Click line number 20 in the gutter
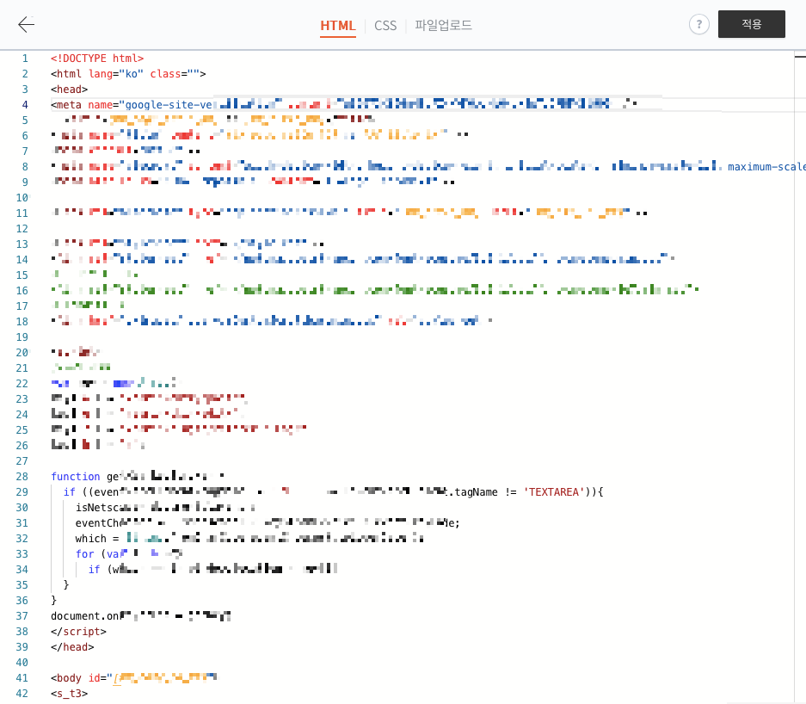The width and height of the screenshot is (806, 704). [x=22, y=353]
